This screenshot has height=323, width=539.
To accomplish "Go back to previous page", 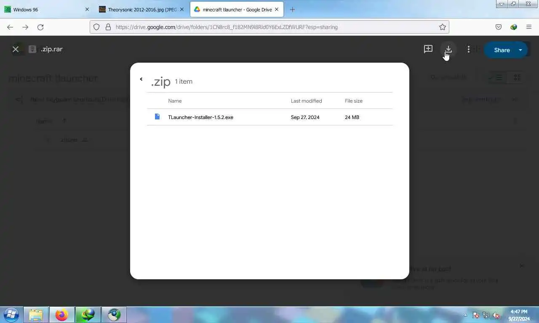I will (x=10, y=27).
